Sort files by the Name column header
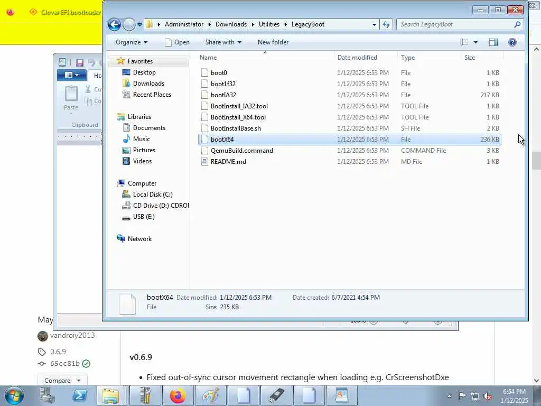 pyautogui.click(x=265, y=57)
